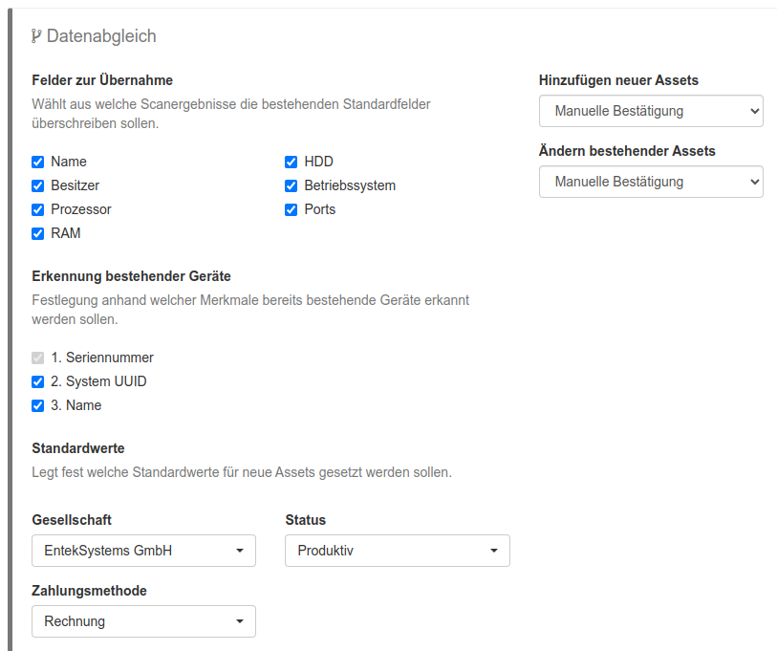This screenshot has height=651, width=777.
Task: Click the Prozessor label text
Action: coord(81,209)
